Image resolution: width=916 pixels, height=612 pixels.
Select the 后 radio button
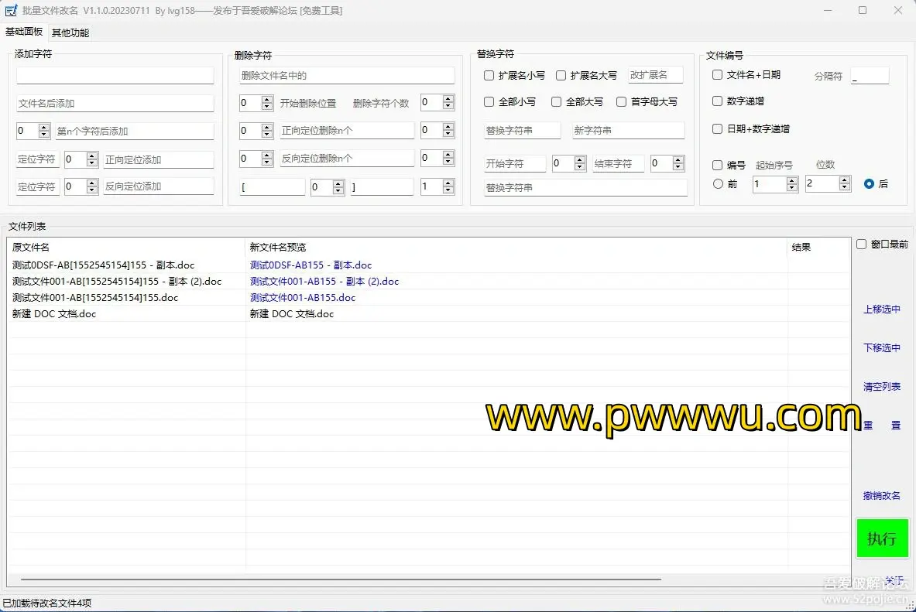(869, 184)
